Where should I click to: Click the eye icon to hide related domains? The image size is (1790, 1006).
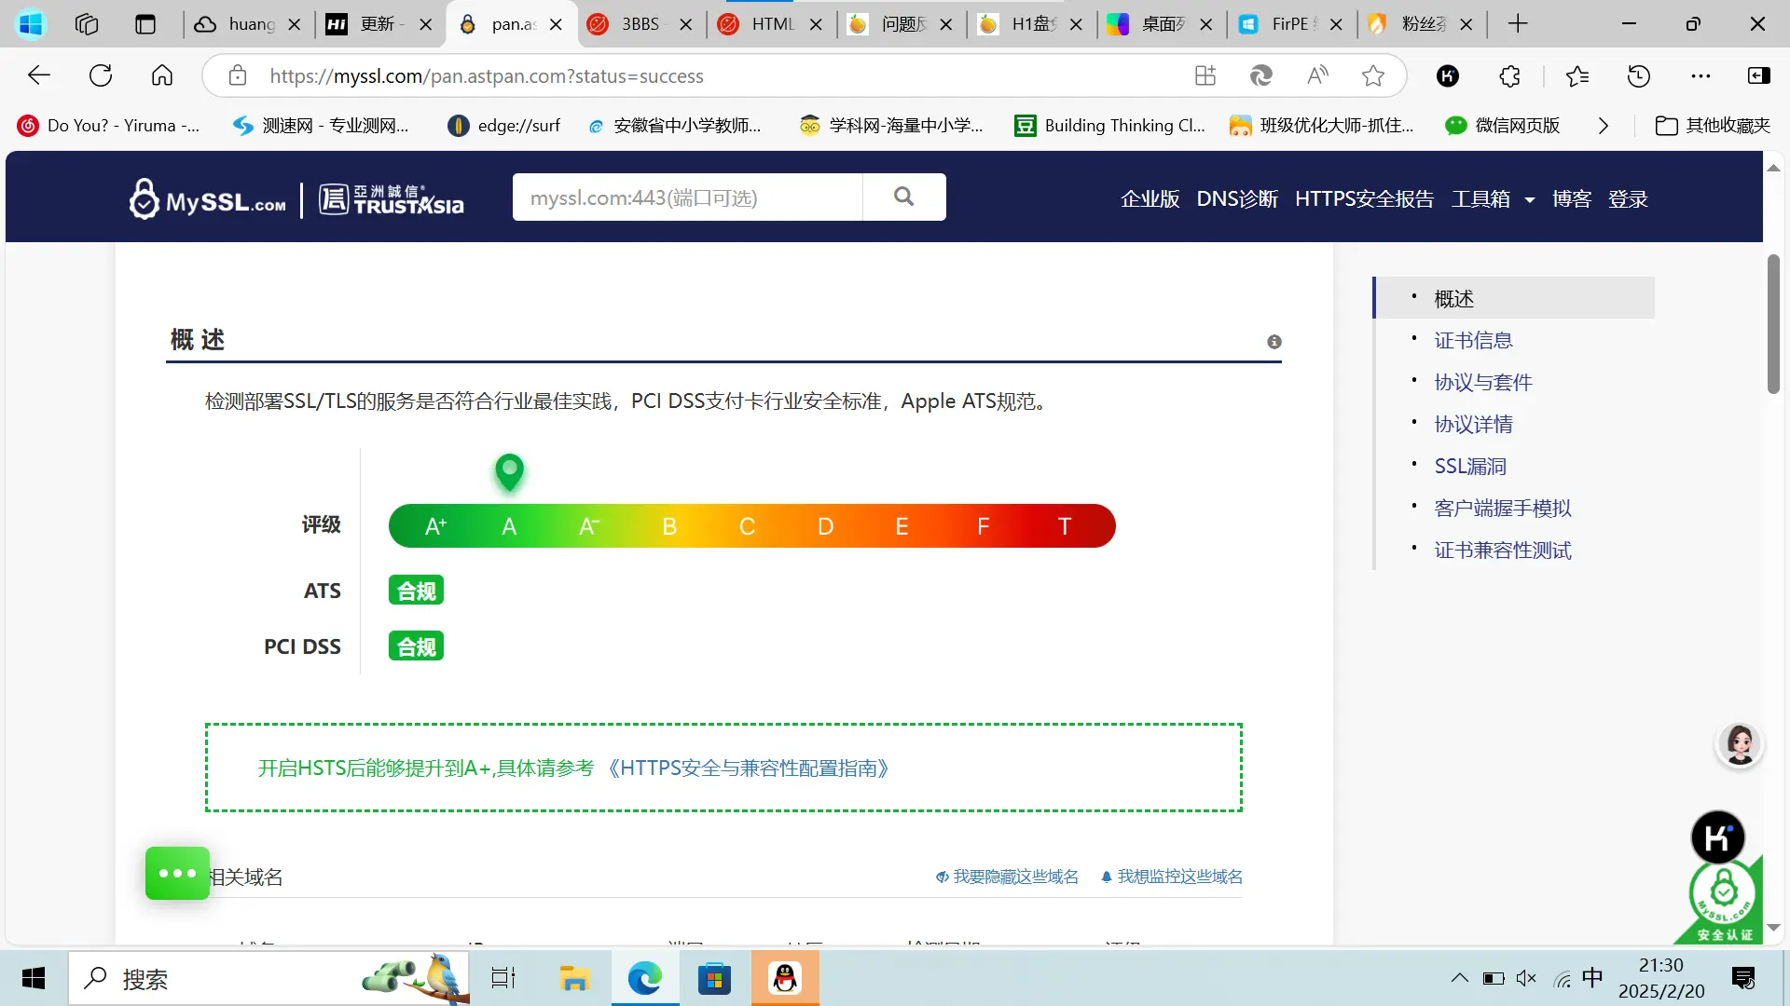(941, 877)
